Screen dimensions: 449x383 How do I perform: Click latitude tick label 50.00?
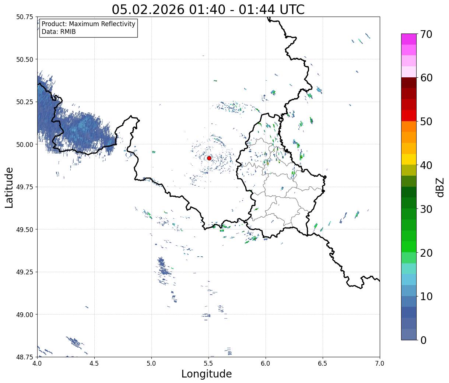pos(25,144)
